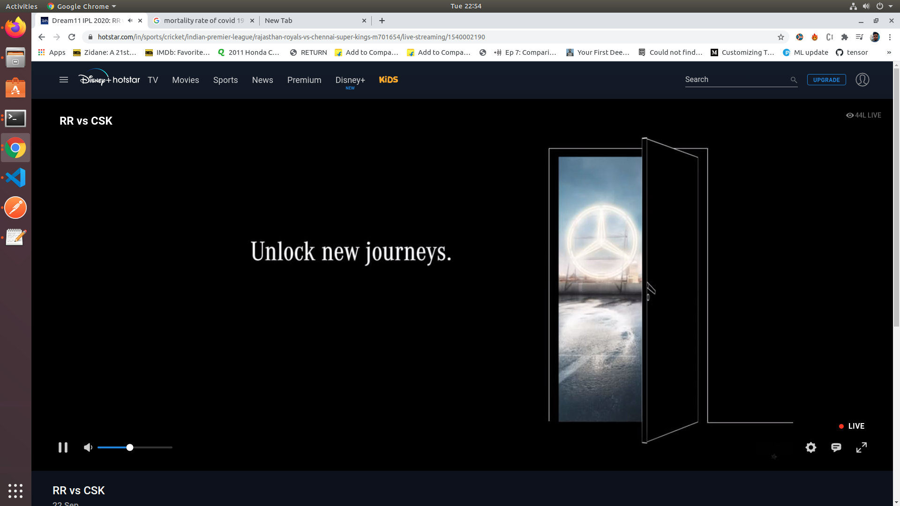Go back in Chrome
The width and height of the screenshot is (900, 506).
pos(42,37)
